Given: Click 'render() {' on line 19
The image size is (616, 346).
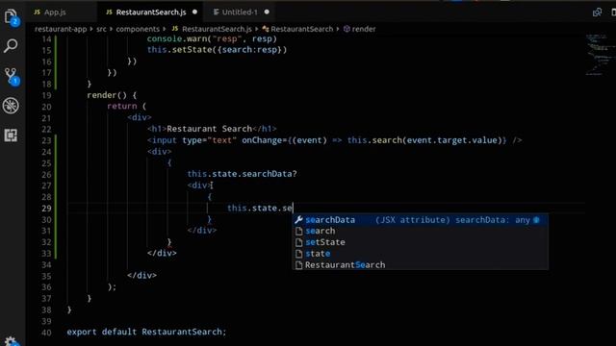Looking at the screenshot, I should [x=112, y=95].
